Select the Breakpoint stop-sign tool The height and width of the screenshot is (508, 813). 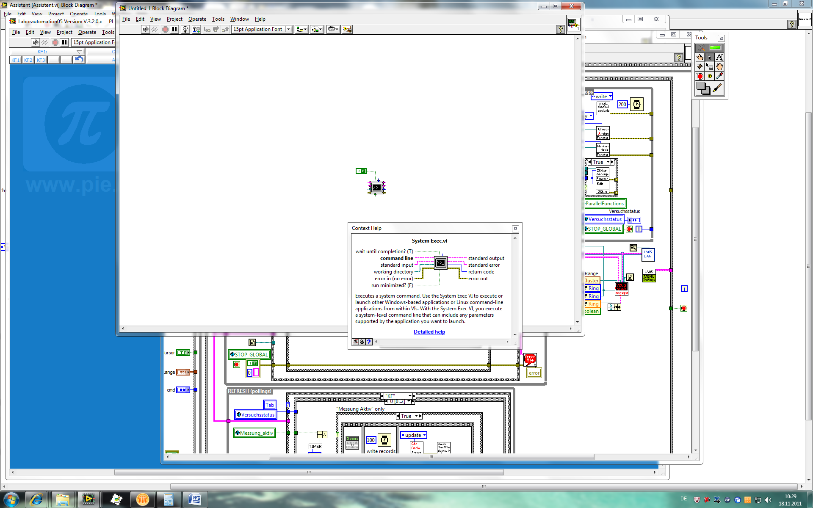point(700,76)
